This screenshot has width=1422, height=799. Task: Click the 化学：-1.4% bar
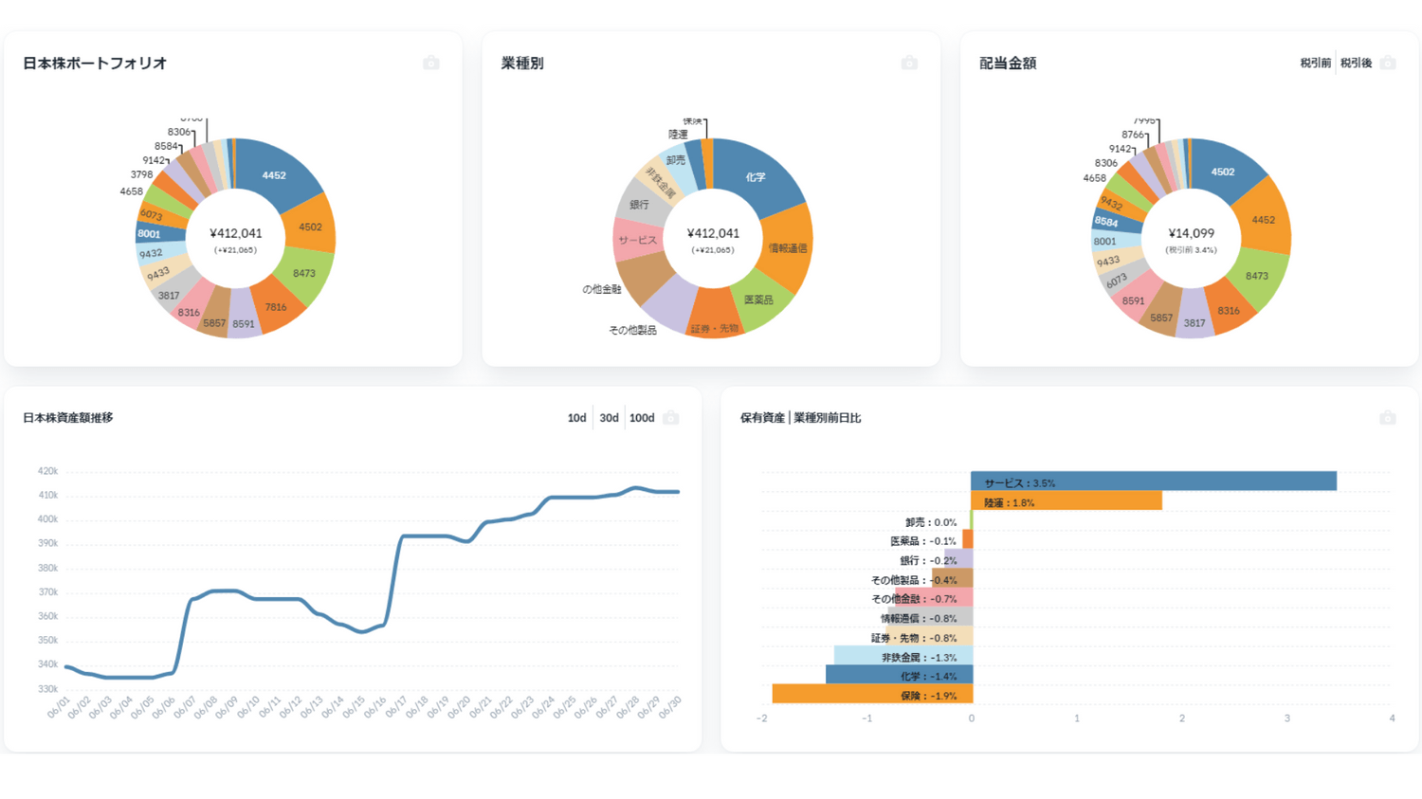899,675
